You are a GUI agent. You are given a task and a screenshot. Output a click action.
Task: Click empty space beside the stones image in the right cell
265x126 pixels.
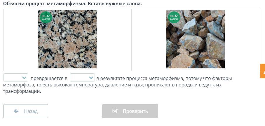242,39
